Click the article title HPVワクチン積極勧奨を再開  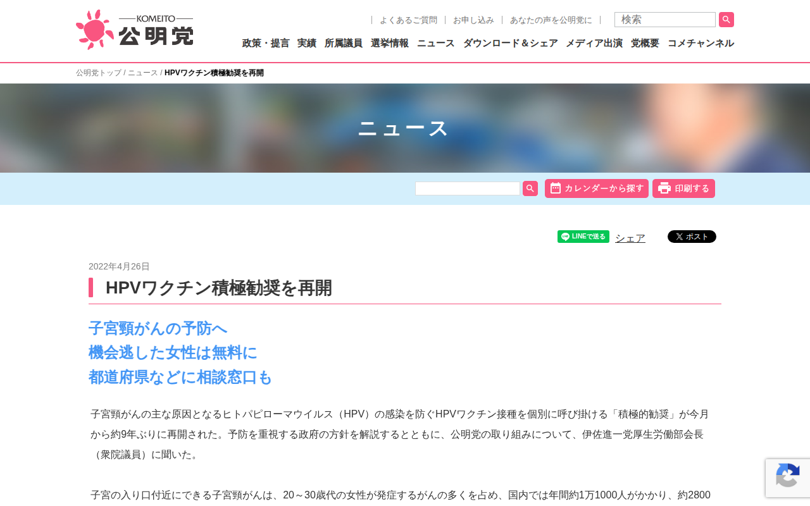[x=219, y=288]
